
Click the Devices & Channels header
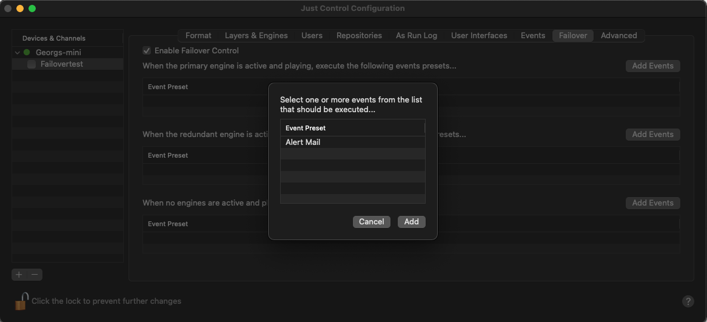(x=68, y=38)
